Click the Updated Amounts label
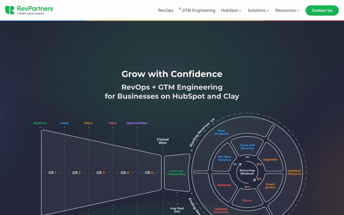 pos(294,172)
